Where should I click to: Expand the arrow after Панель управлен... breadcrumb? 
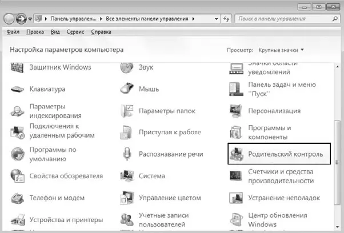tap(101, 19)
